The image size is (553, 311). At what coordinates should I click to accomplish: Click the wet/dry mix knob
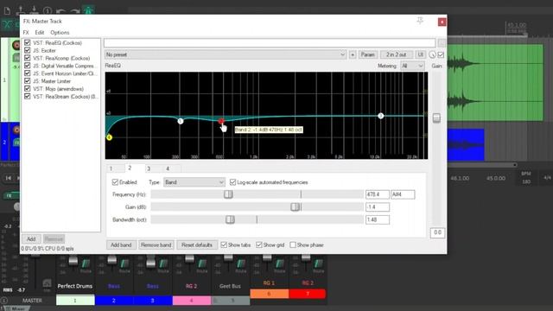coord(432,54)
